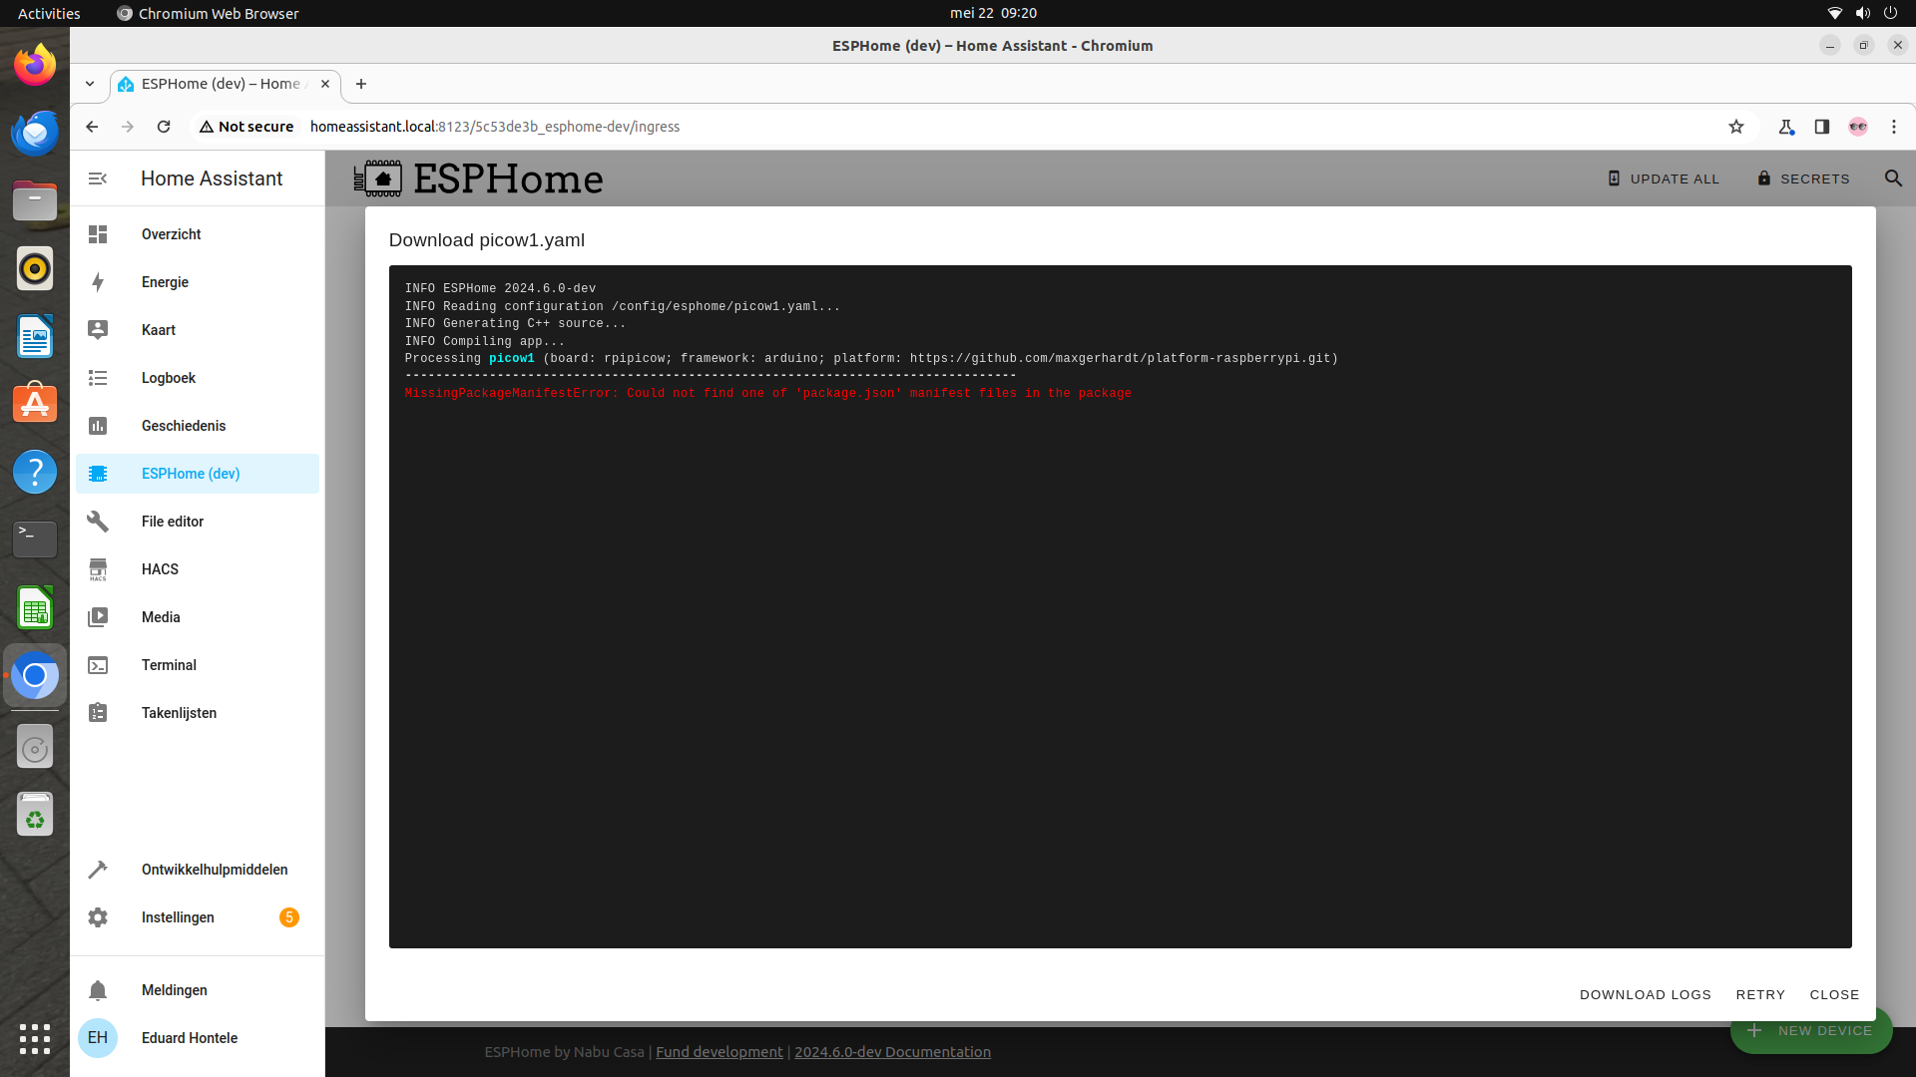Reload the page in Chromium

coord(164,127)
